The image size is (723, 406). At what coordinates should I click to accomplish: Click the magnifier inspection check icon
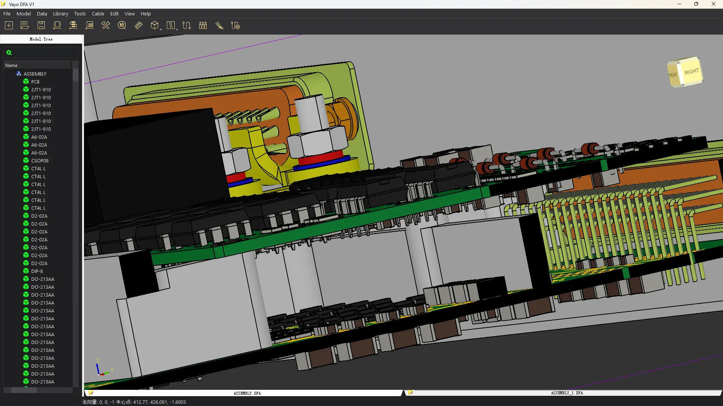point(122,26)
